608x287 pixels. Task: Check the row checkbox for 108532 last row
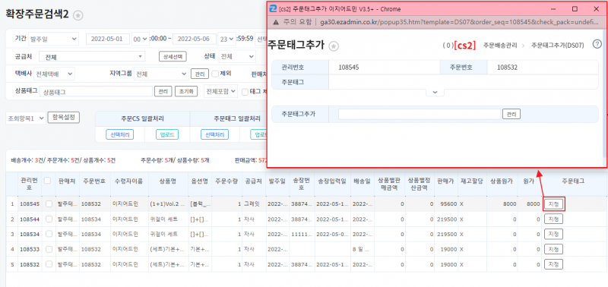point(49,264)
